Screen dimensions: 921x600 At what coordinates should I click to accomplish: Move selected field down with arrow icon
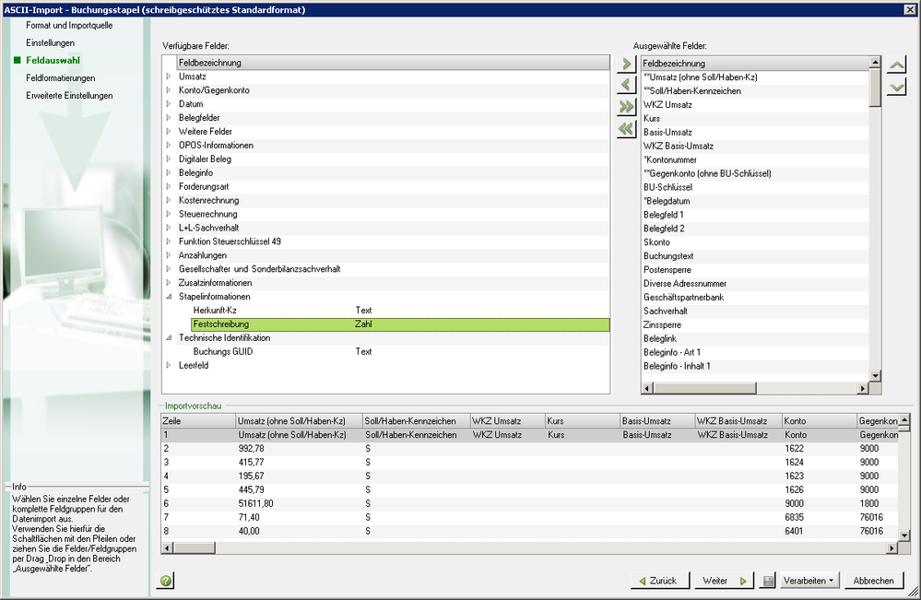tap(896, 87)
